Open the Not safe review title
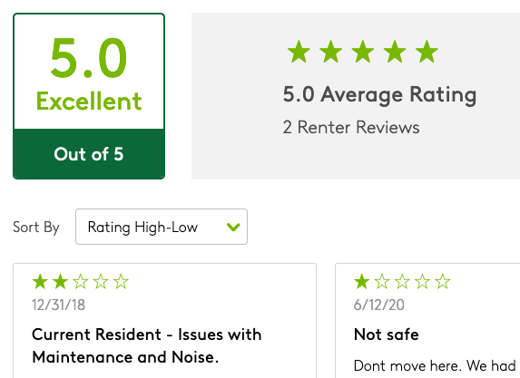This screenshot has width=520, height=378. 387,334
